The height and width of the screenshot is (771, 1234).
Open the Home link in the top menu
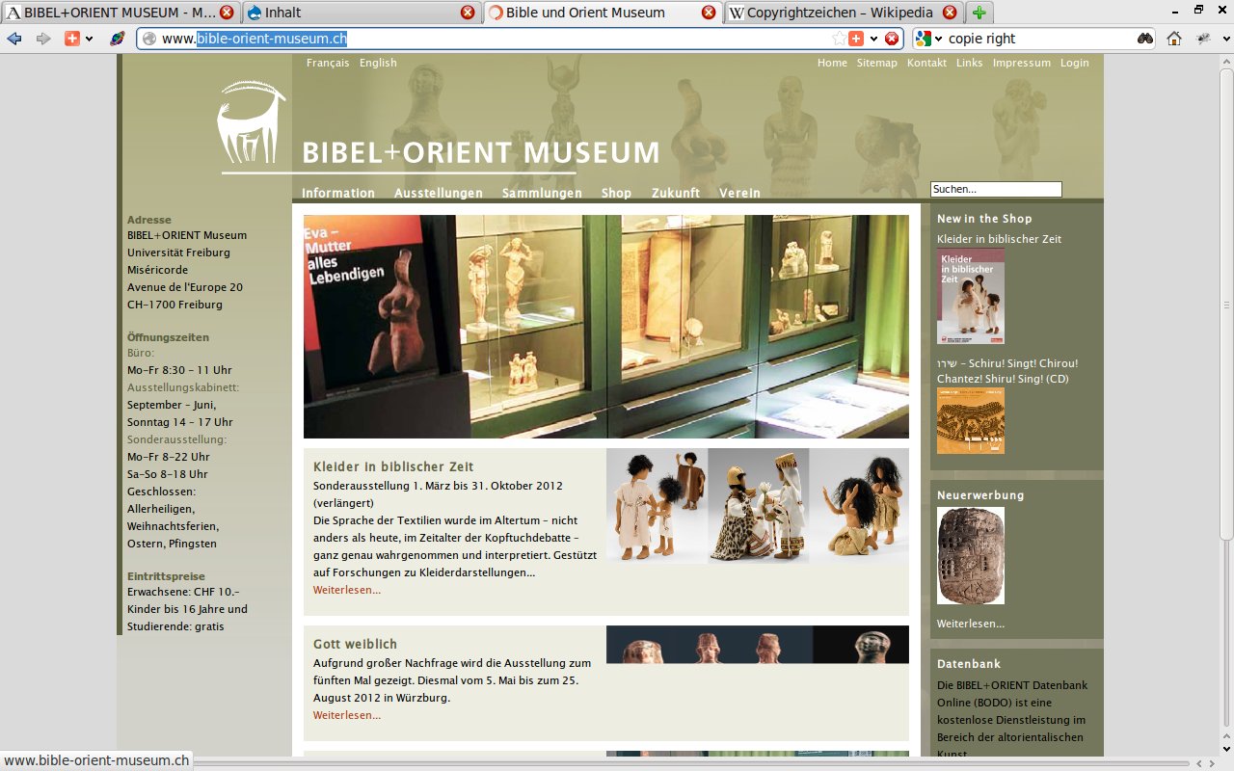[832, 63]
